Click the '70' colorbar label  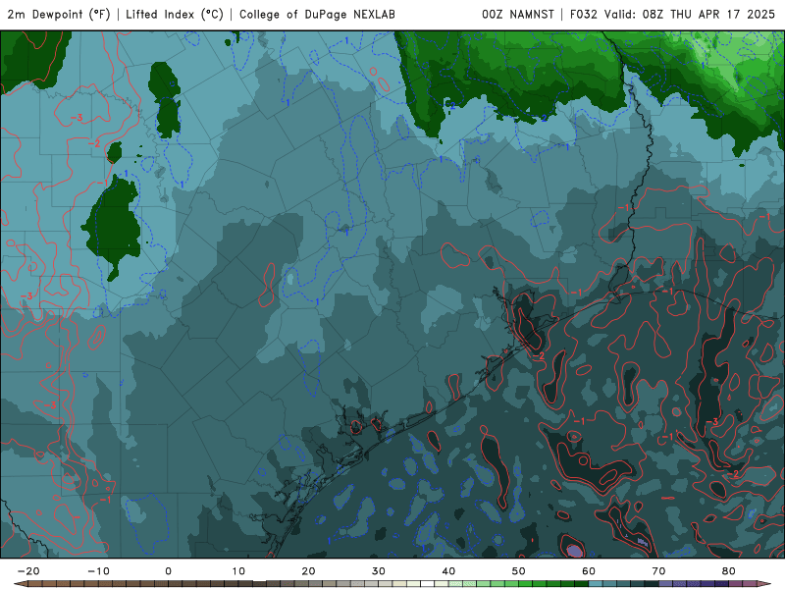pyautogui.click(x=658, y=571)
